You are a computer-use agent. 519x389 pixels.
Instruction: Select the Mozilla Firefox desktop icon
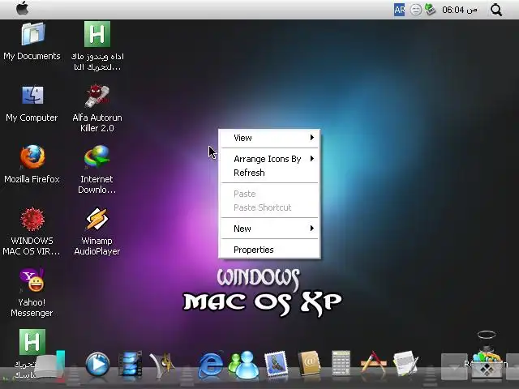[x=32, y=165]
